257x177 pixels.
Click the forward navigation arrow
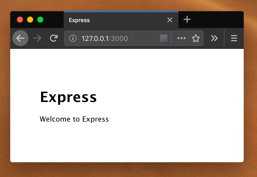coord(37,38)
